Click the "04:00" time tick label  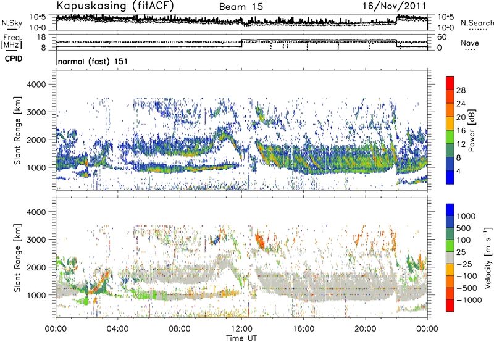tap(118, 329)
